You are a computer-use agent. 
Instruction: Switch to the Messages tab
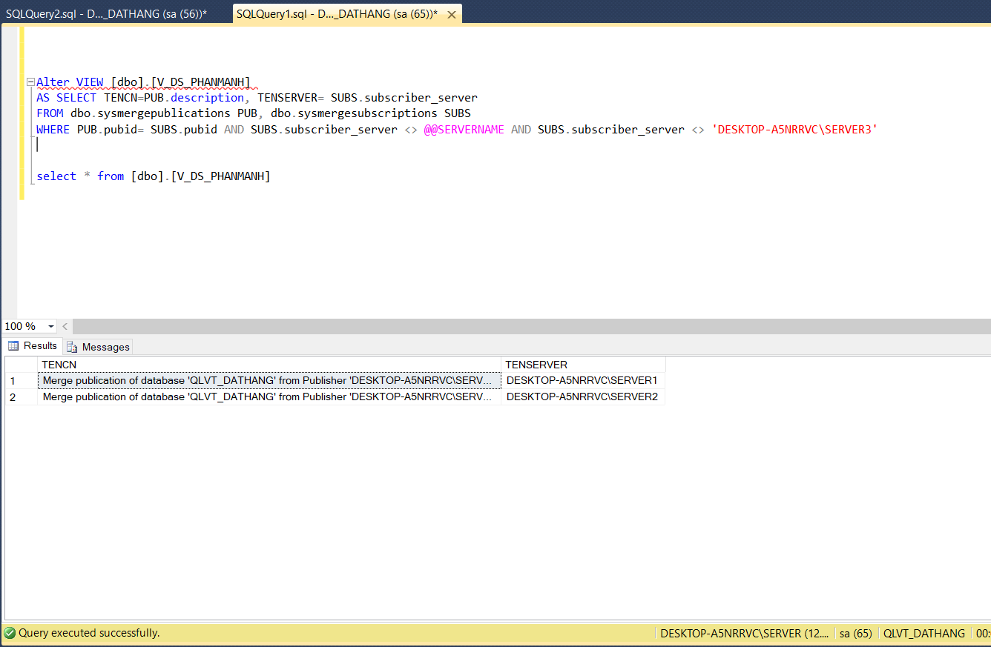[x=97, y=346]
